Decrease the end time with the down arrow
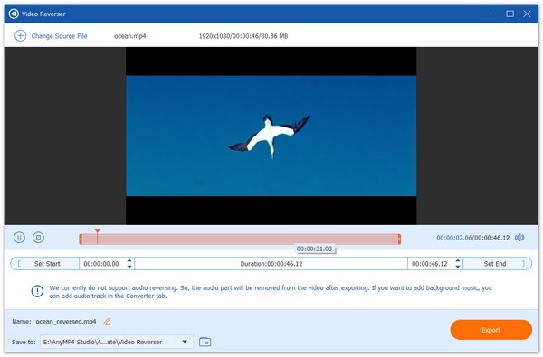The width and height of the screenshot is (543, 357). (x=457, y=267)
